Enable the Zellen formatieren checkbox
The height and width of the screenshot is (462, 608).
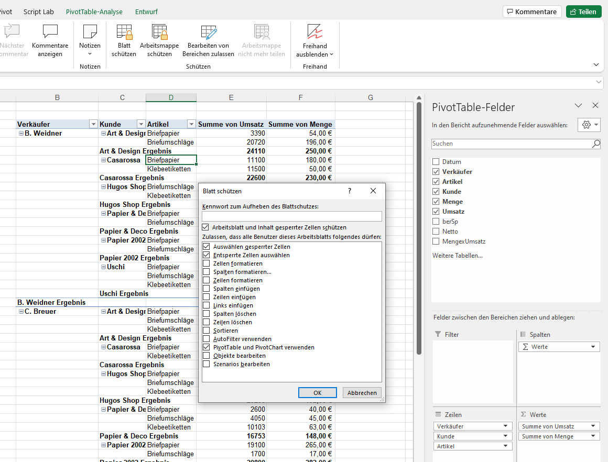[207, 263]
